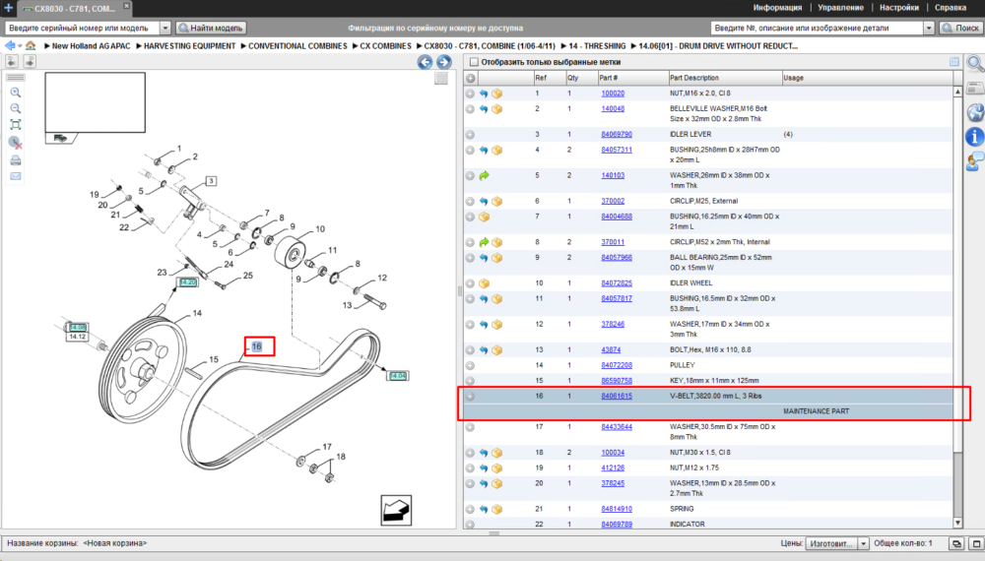
Task: Open part number 43874 link
Action: coord(611,350)
